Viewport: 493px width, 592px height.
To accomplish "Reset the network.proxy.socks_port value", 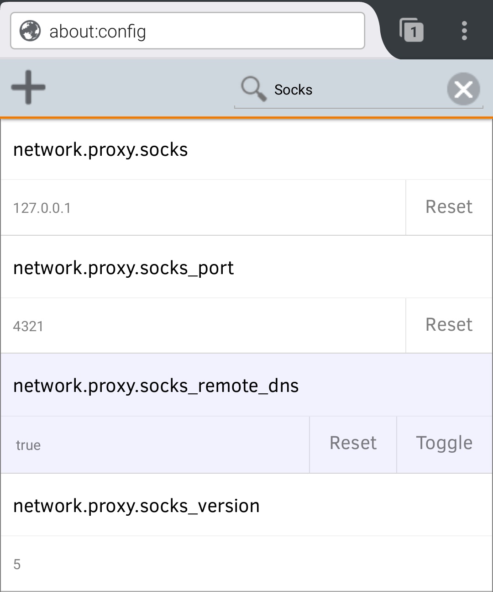I will click(x=449, y=326).
